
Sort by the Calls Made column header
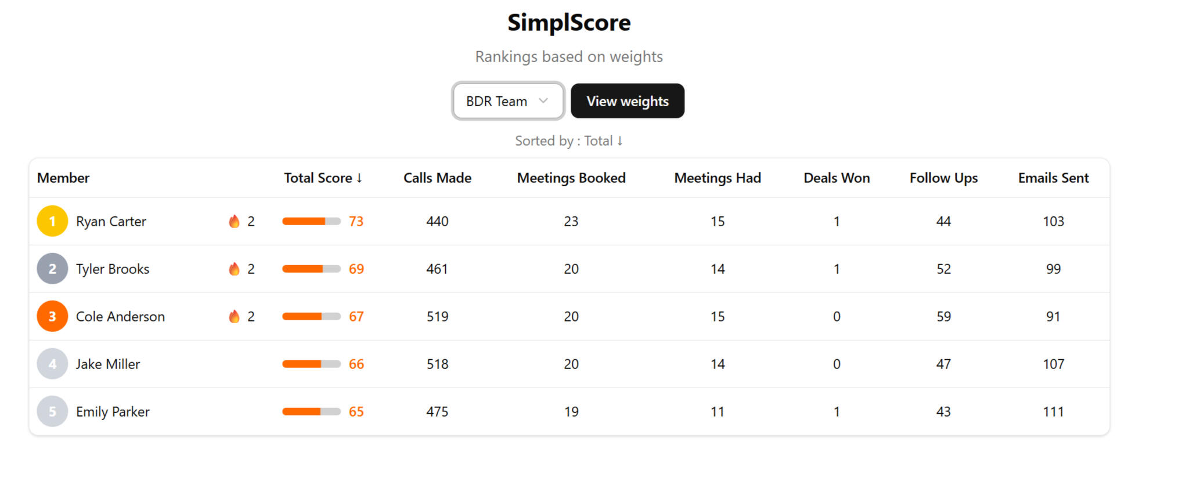tap(437, 178)
